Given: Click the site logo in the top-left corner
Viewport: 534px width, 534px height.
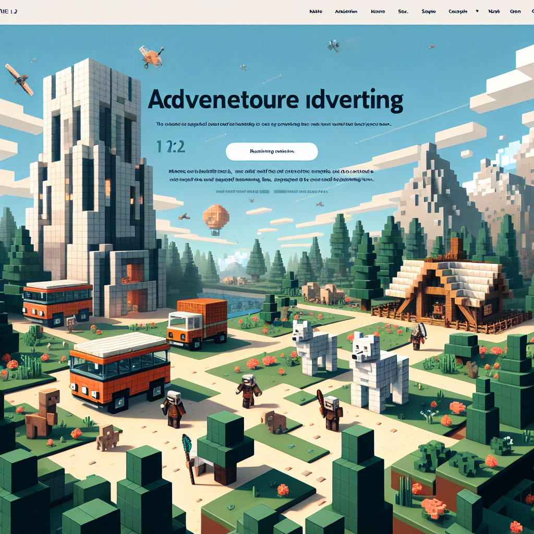Looking at the screenshot, I should point(9,11).
